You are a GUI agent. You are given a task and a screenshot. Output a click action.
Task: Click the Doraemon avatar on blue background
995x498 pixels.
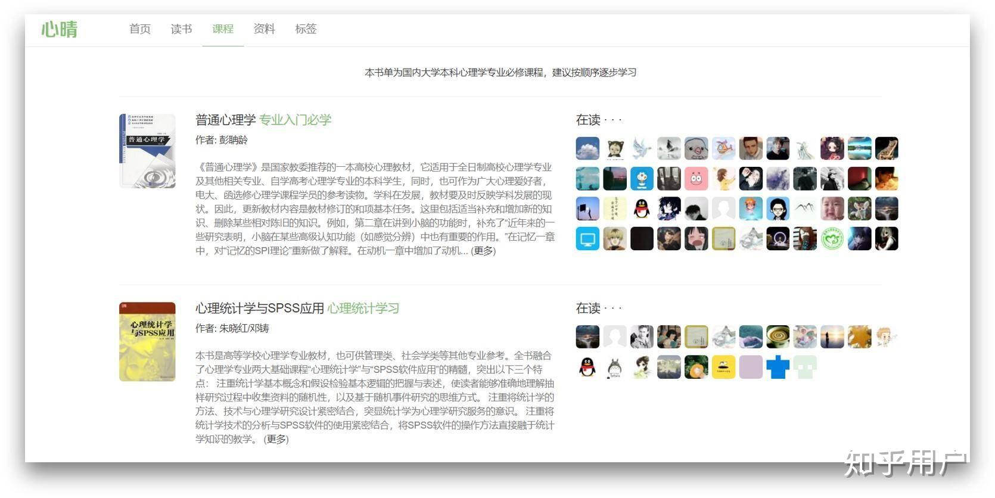pyautogui.click(x=642, y=179)
